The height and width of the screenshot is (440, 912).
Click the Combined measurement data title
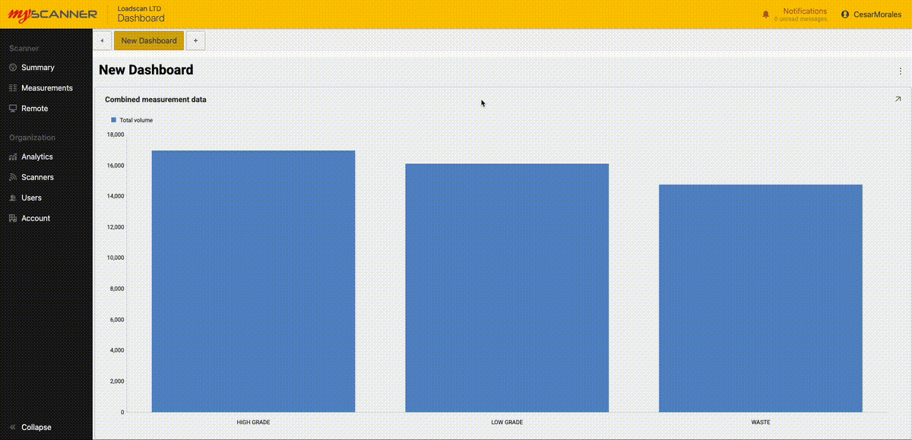pyautogui.click(x=156, y=100)
